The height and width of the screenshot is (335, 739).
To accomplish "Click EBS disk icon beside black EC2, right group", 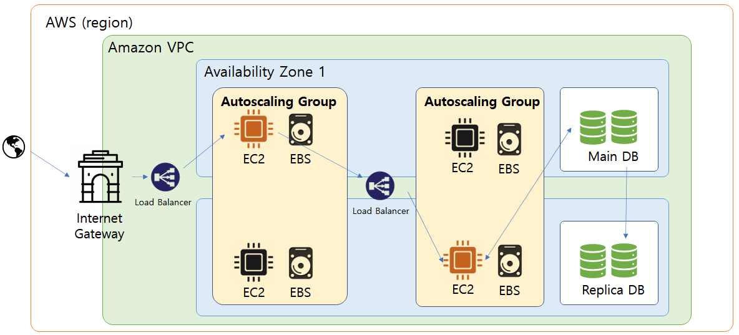I will pos(509,139).
